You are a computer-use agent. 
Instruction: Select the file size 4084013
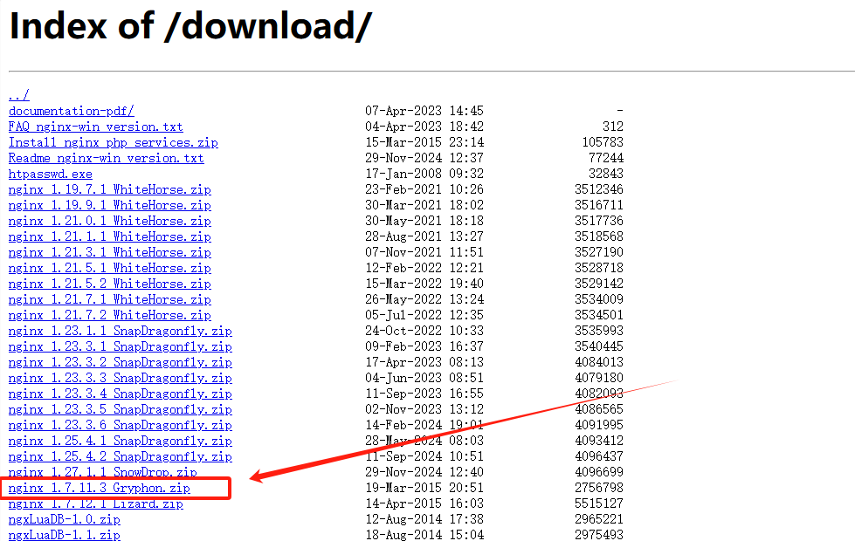pyautogui.click(x=599, y=363)
